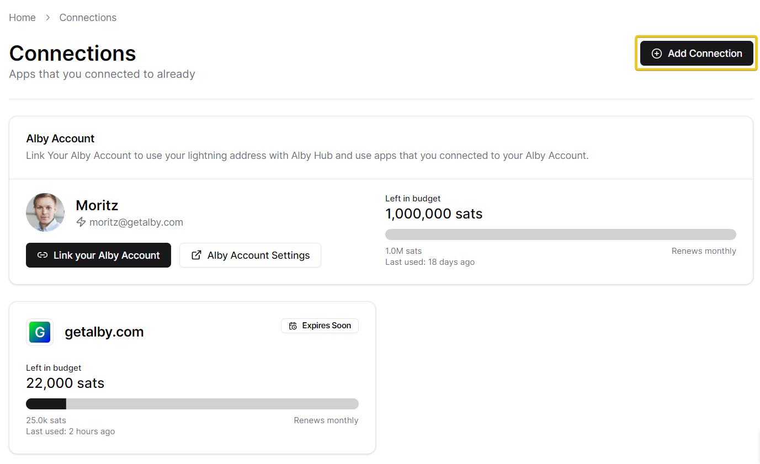The height and width of the screenshot is (464, 760).
Task: Click the 22,000 sats budget amount
Action: coord(65,383)
